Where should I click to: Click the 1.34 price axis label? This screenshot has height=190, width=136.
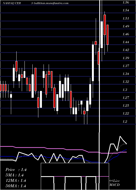[x=126, y=74]
